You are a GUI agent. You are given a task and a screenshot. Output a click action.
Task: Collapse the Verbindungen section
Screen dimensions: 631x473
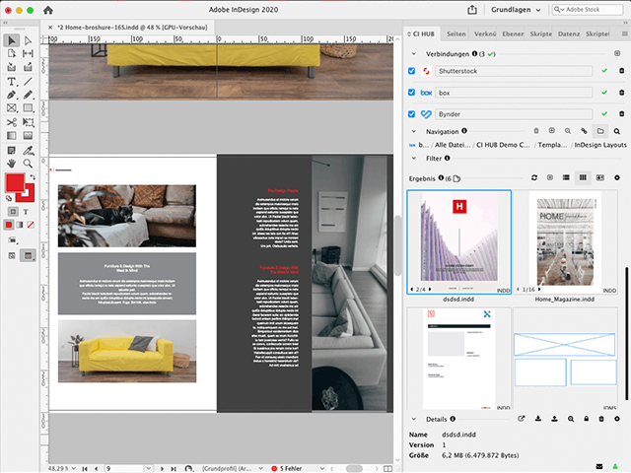(x=414, y=52)
